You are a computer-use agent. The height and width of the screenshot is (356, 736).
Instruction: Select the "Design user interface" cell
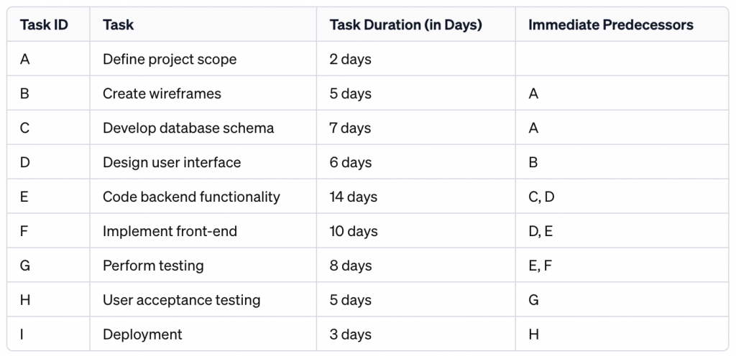tap(172, 163)
